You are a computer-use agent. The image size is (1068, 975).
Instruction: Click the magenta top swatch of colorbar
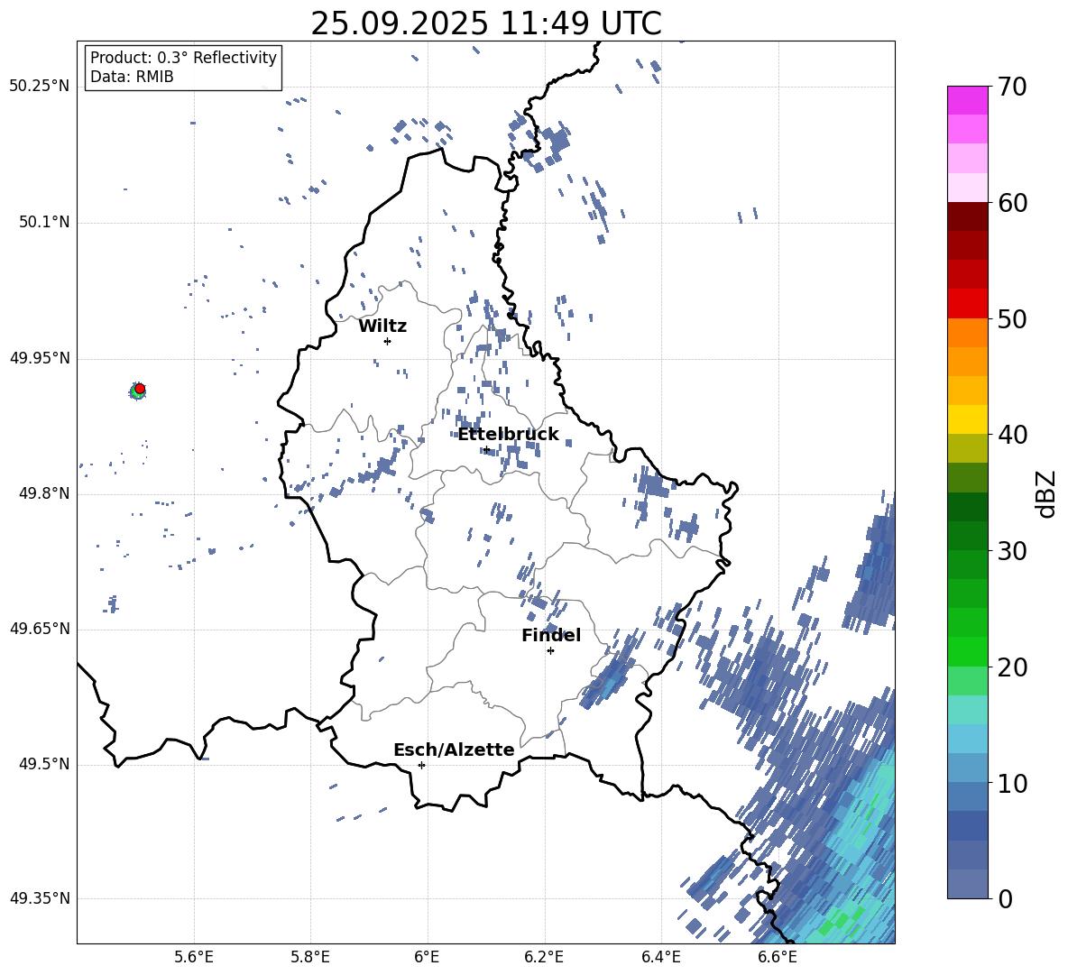click(x=967, y=100)
